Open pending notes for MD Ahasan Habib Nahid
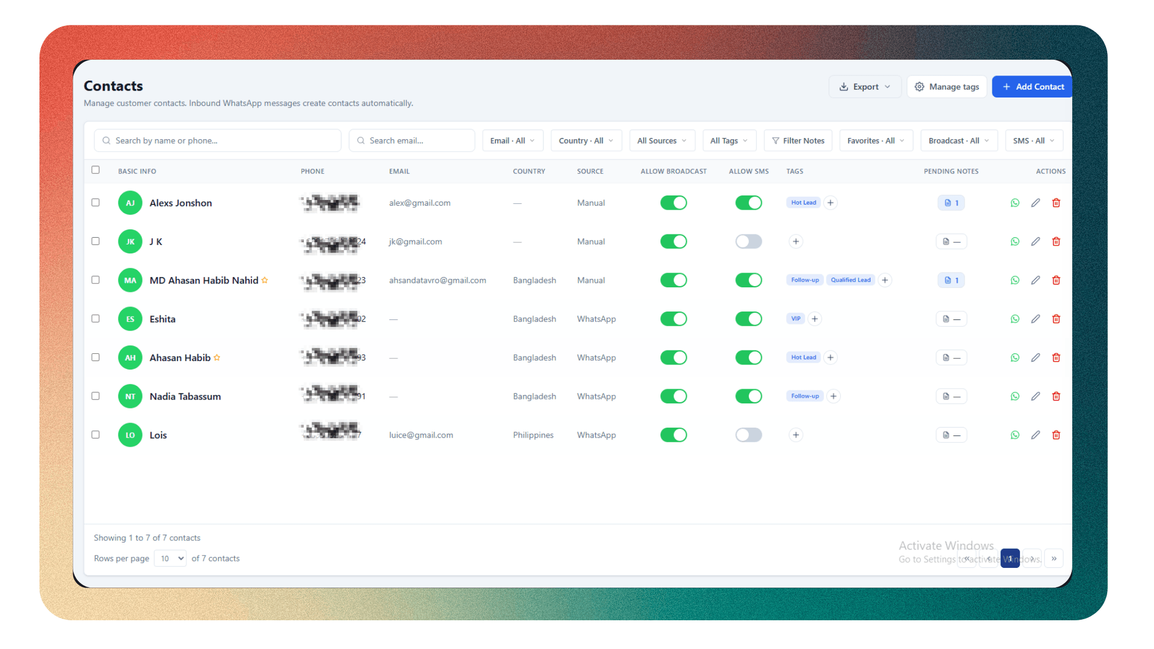Image resolution: width=1154 pixels, height=649 pixels. [951, 281]
